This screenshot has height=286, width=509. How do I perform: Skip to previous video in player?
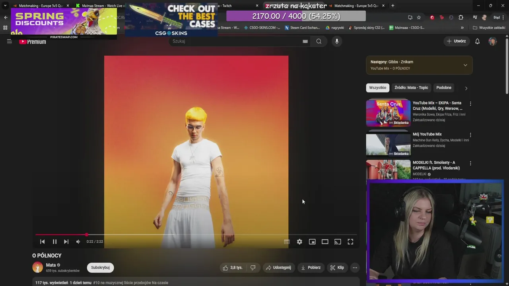pyautogui.click(x=43, y=242)
